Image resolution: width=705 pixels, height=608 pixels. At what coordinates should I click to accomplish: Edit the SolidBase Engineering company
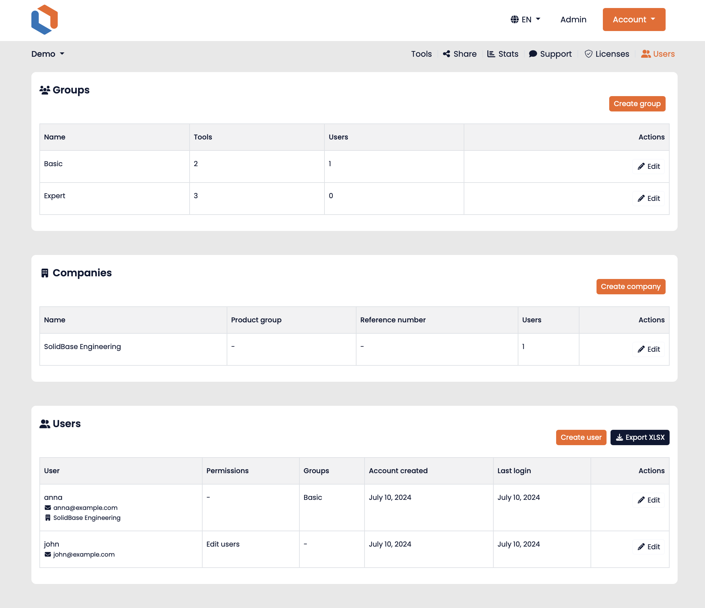click(x=649, y=349)
